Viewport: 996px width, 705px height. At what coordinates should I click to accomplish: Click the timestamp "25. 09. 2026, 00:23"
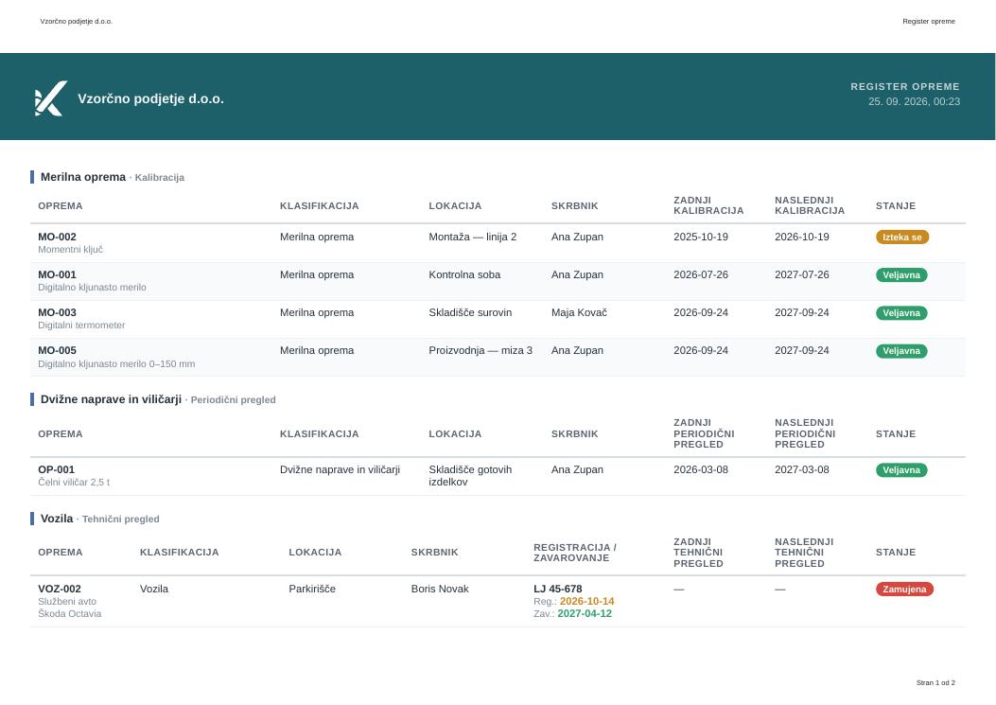coord(914,101)
